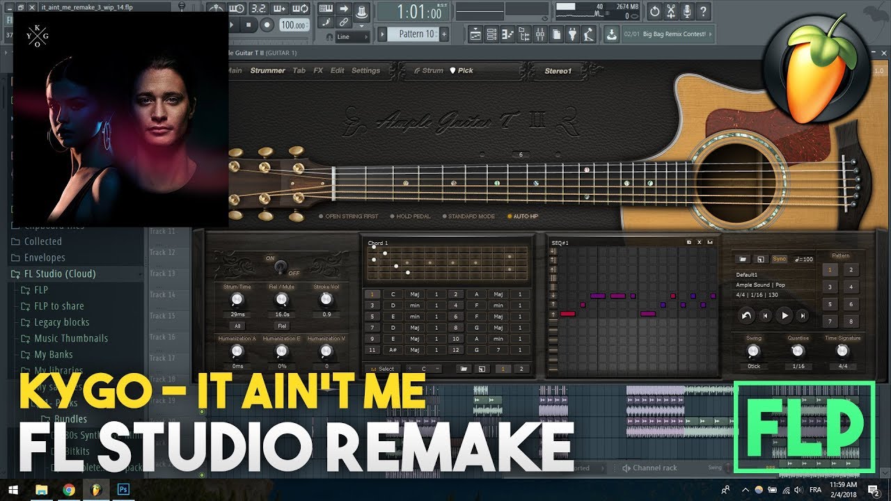This screenshot has height=501, width=891.
Task: Open the Edit tab
Action: [x=338, y=70]
